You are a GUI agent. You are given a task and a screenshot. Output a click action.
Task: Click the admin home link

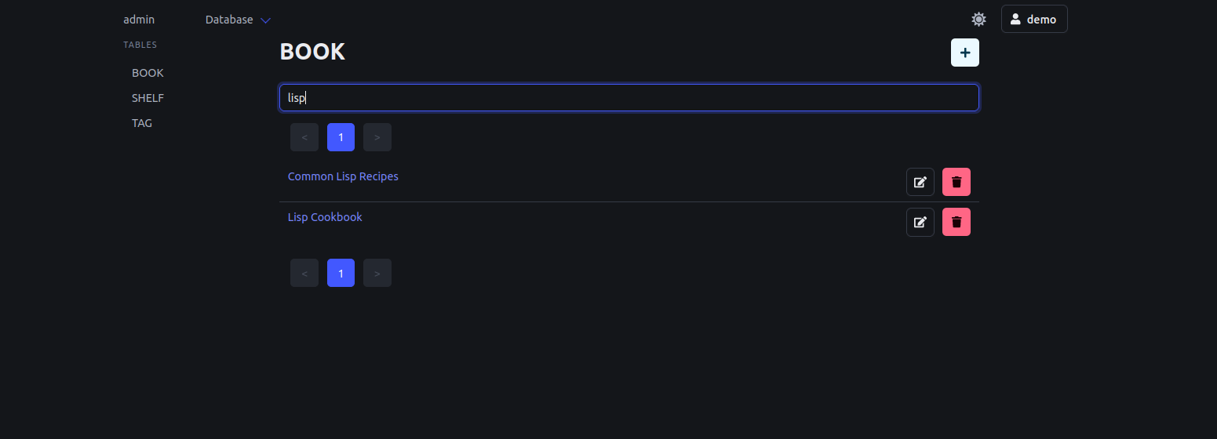[139, 20]
